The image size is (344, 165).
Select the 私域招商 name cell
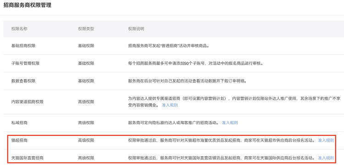click(x=19, y=122)
